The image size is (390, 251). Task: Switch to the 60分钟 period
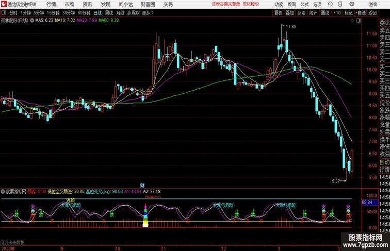(84, 13)
